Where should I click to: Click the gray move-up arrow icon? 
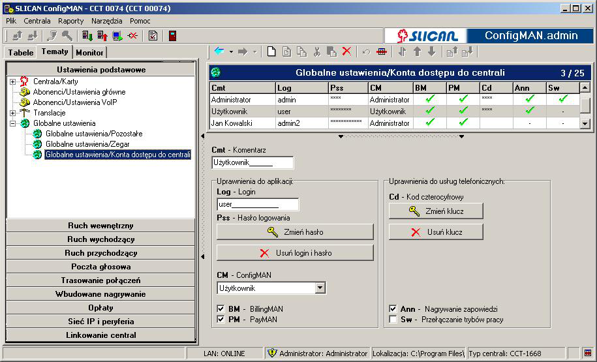[418, 52]
